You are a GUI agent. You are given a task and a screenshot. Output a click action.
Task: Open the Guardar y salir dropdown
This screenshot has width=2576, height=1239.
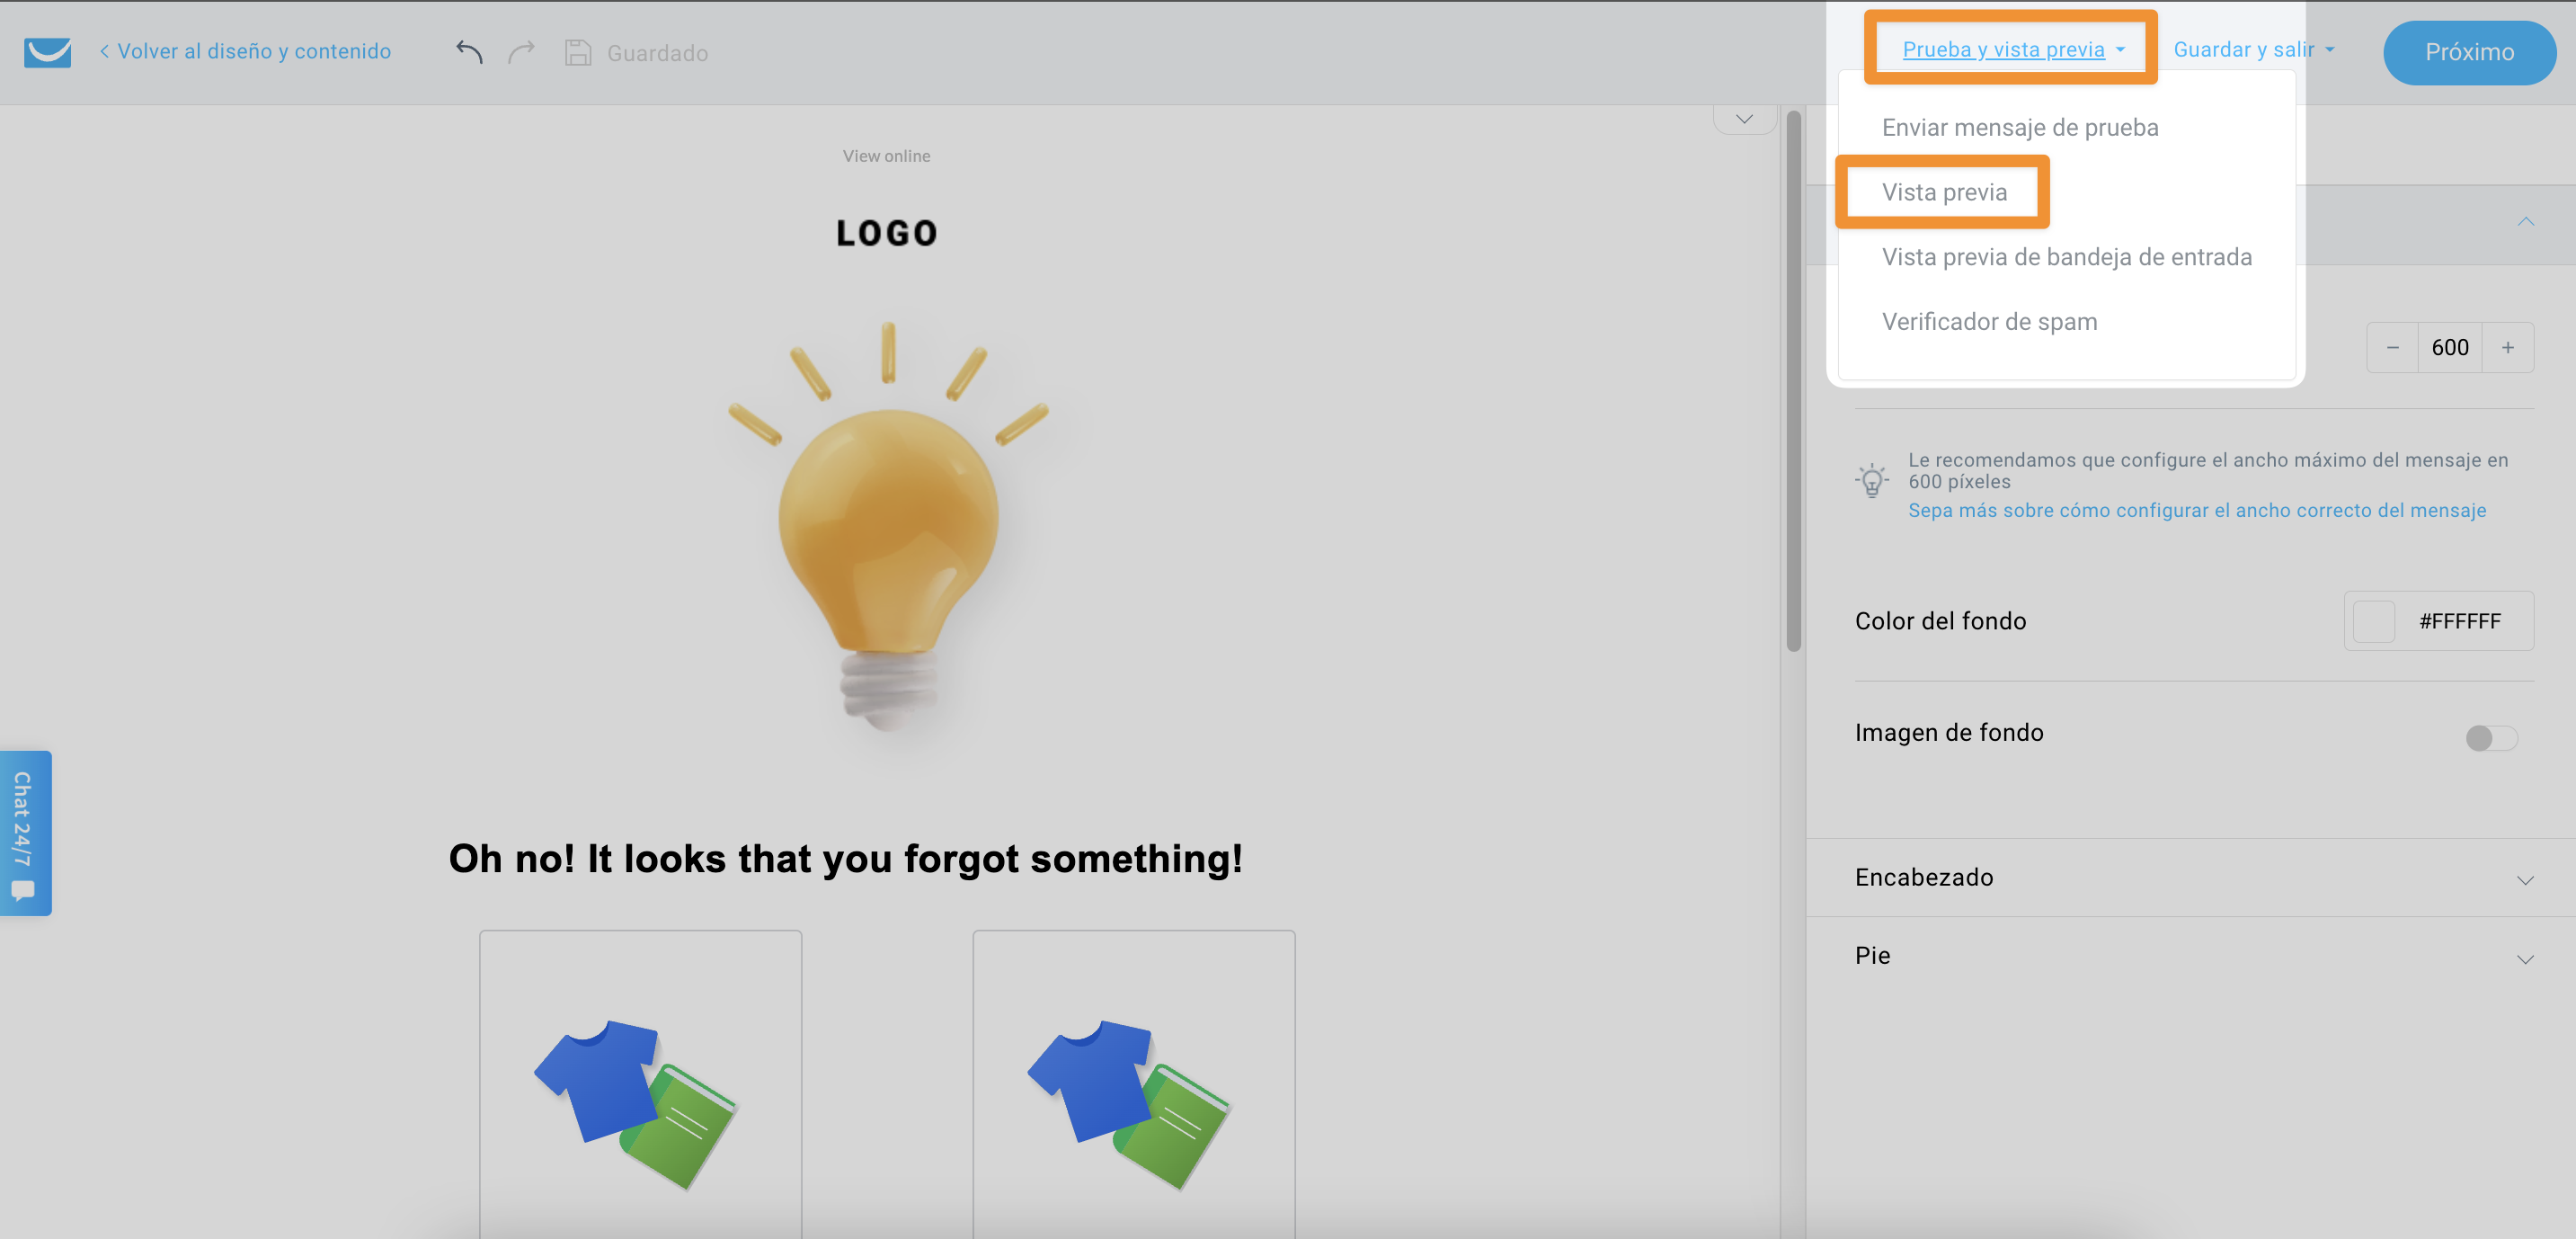pos(2253,49)
